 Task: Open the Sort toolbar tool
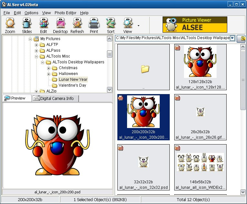tap(111, 25)
